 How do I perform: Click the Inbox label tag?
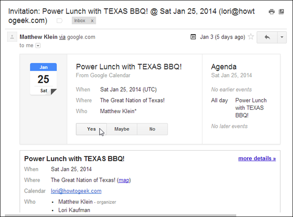coord(80,21)
